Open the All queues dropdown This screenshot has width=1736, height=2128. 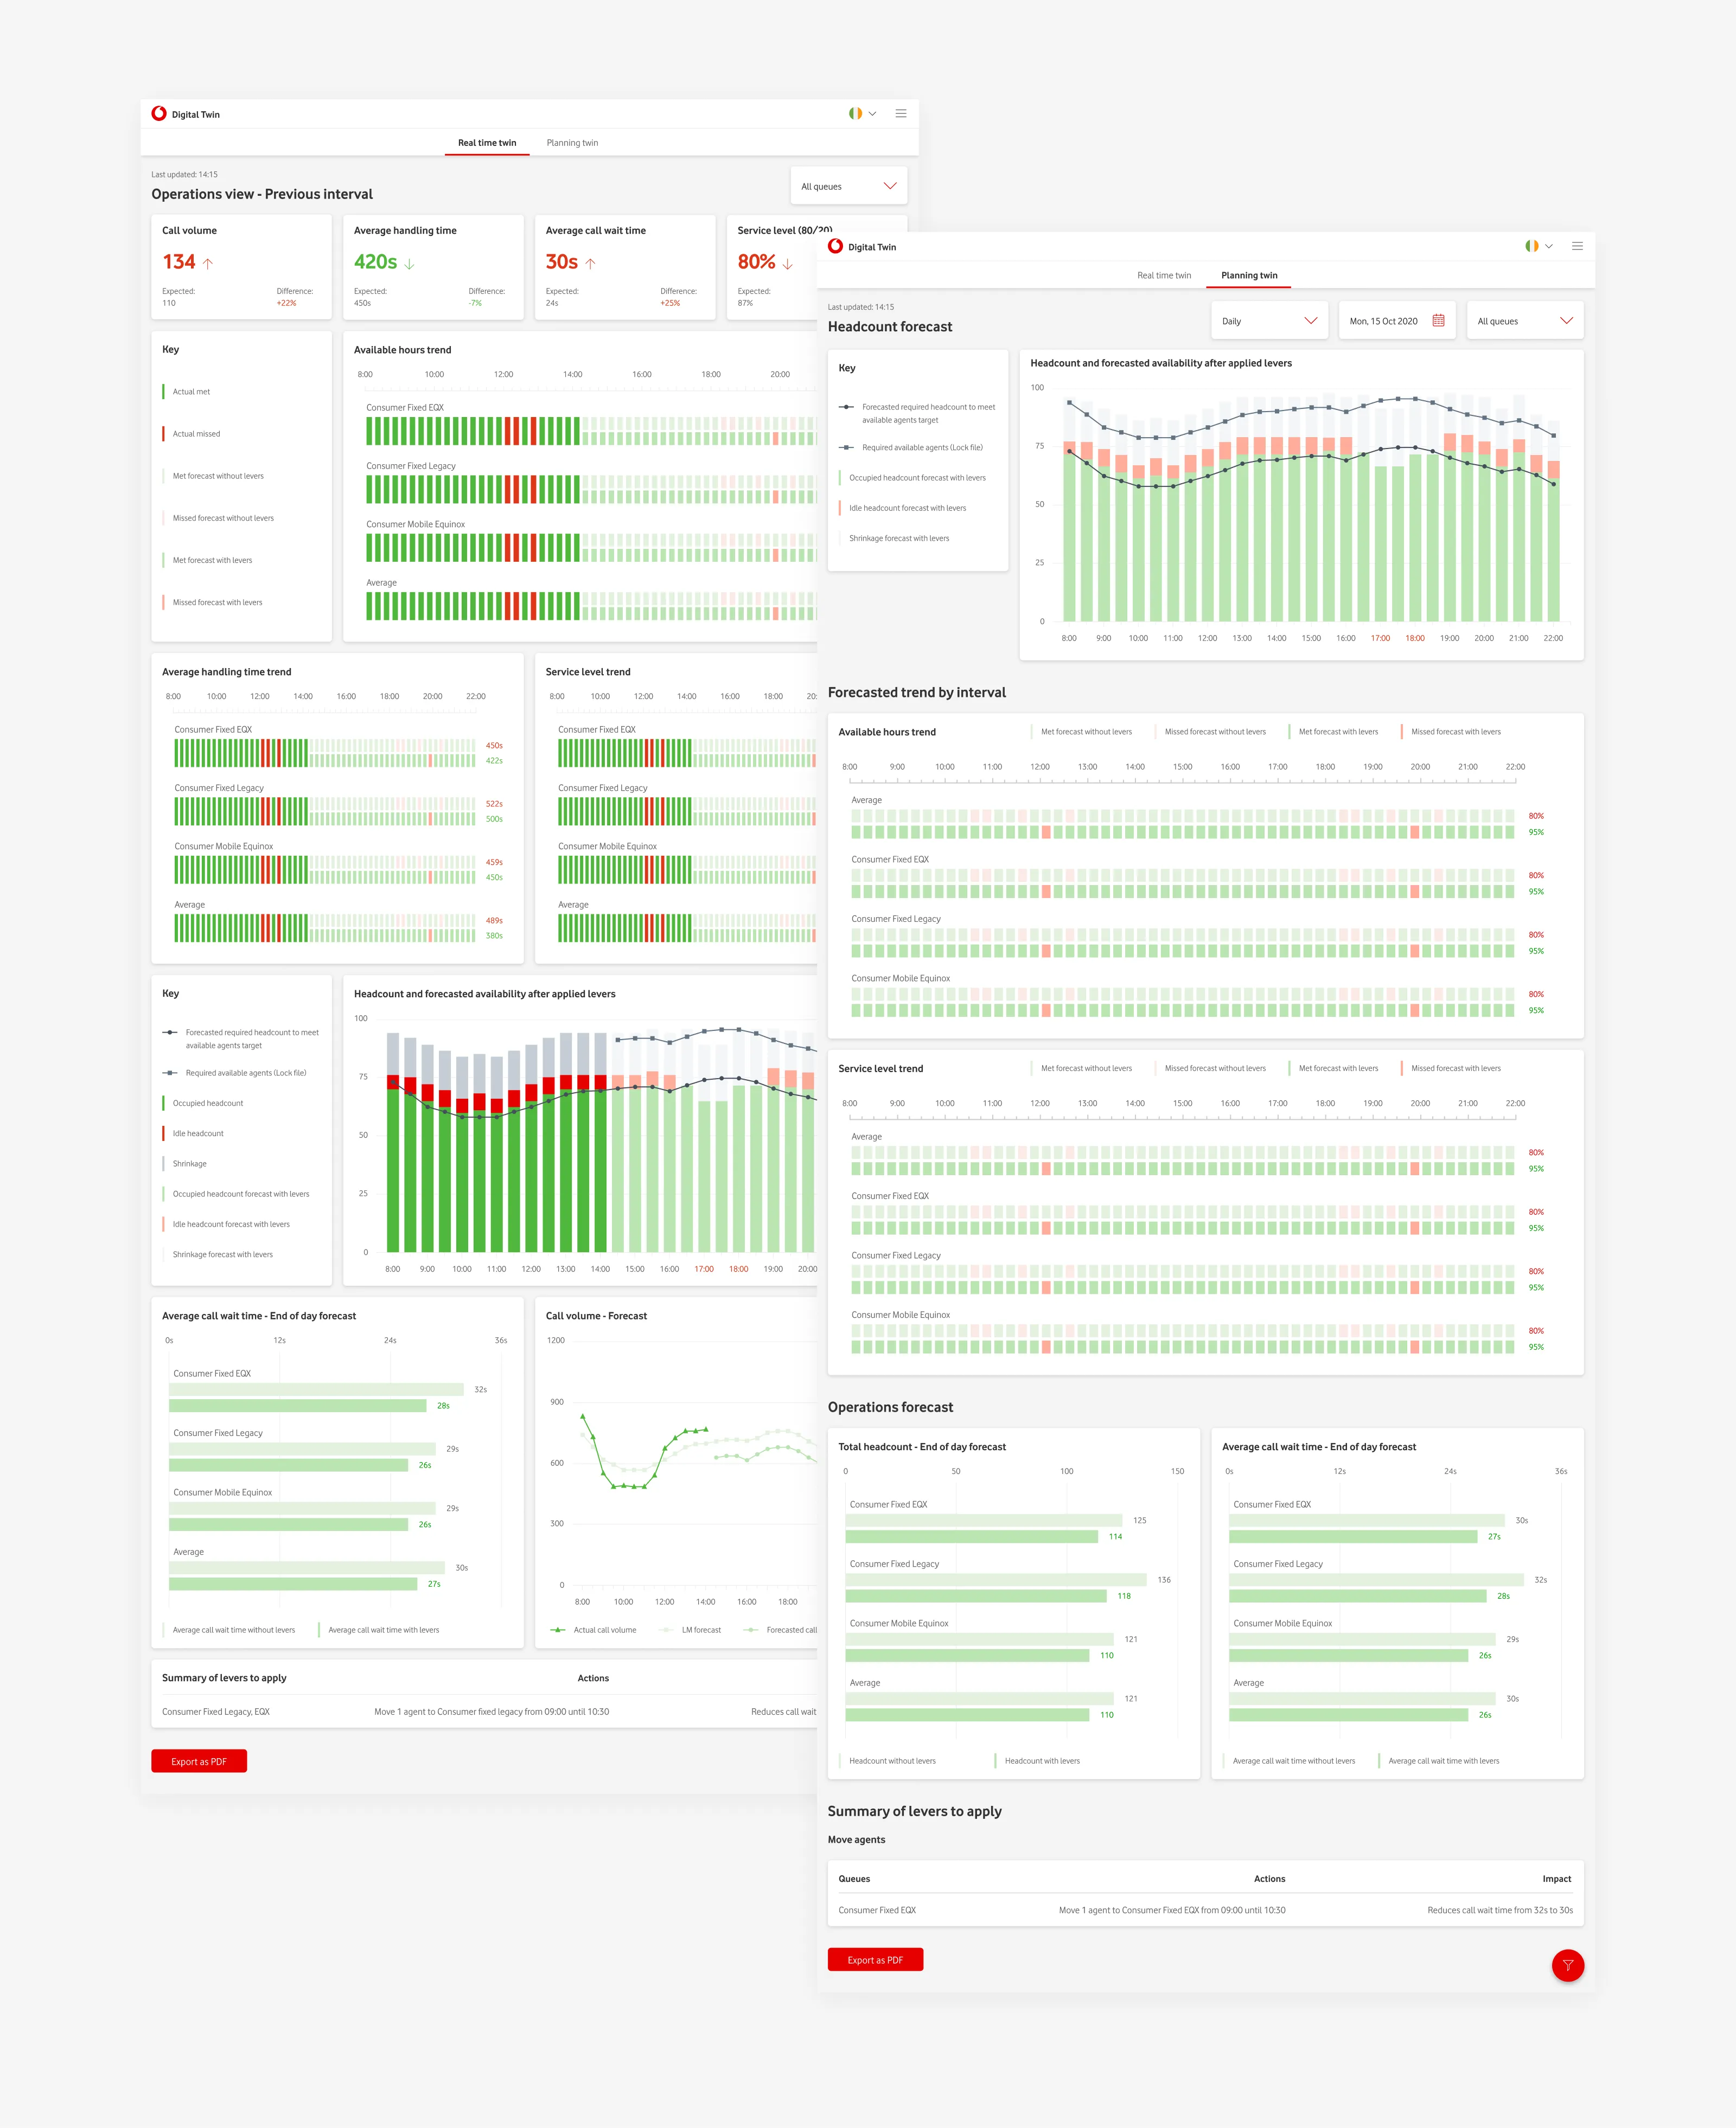(x=848, y=186)
